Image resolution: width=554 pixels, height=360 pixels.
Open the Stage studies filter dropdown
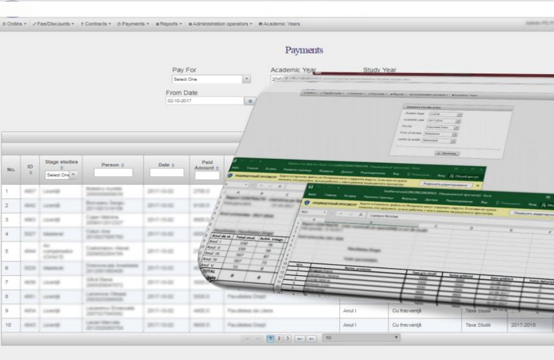coord(61,174)
